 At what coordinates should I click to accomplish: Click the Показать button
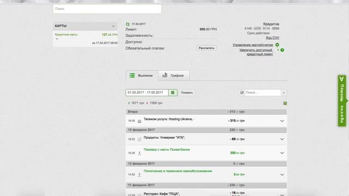point(186,93)
